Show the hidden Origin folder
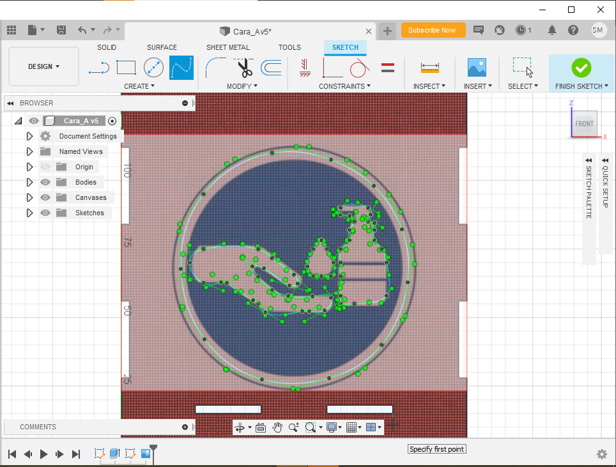Image resolution: width=616 pixels, height=467 pixels. (45, 167)
